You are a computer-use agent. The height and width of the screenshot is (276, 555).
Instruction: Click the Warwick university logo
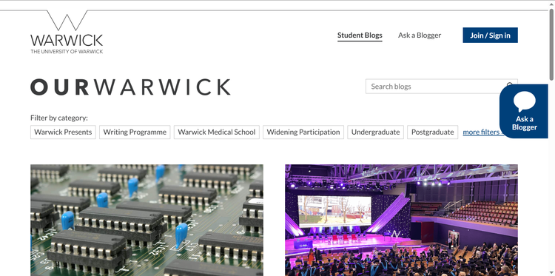(67, 33)
